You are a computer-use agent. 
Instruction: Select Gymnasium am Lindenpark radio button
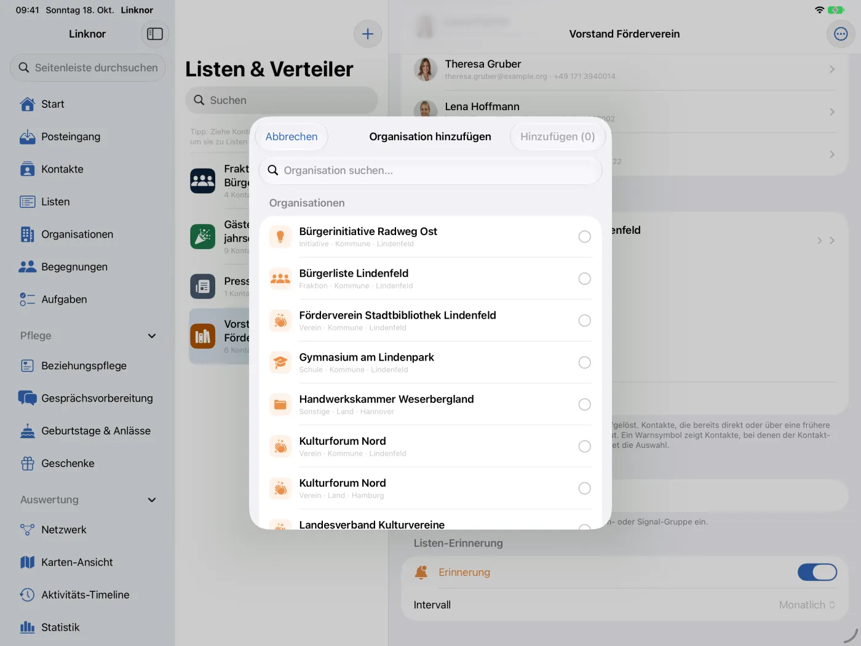(x=585, y=362)
